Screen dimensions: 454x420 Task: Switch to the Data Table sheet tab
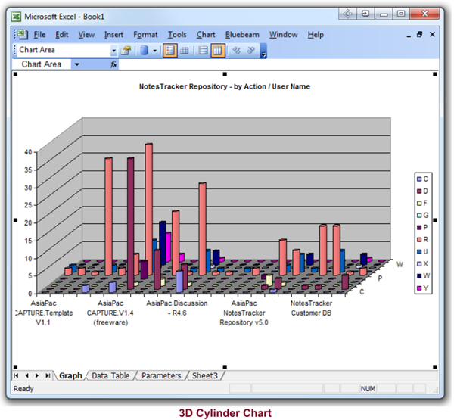click(110, 375)
